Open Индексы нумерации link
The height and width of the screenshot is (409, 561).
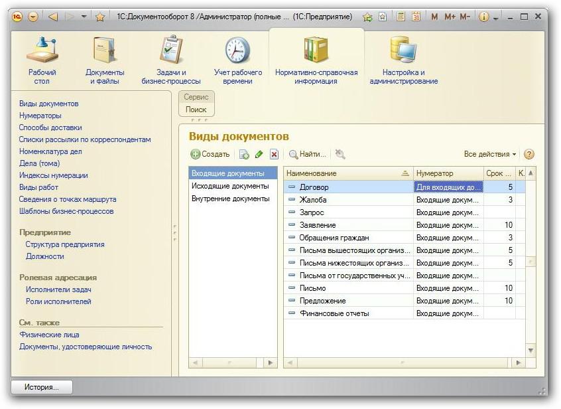(53, 175)
